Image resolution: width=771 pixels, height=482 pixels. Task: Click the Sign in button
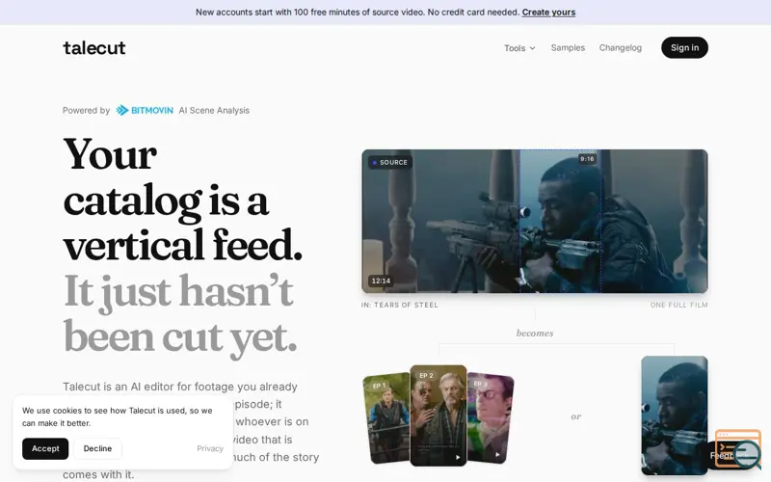pyautogui.click(x=684, y=47)
